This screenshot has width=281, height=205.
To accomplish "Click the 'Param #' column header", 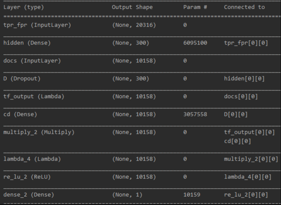I will [195, 7].
